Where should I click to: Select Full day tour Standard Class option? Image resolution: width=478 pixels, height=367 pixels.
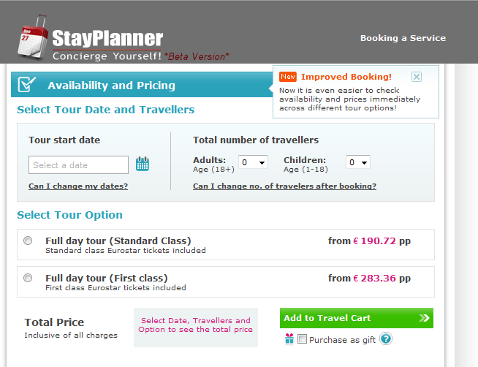(x=28, y=241)
